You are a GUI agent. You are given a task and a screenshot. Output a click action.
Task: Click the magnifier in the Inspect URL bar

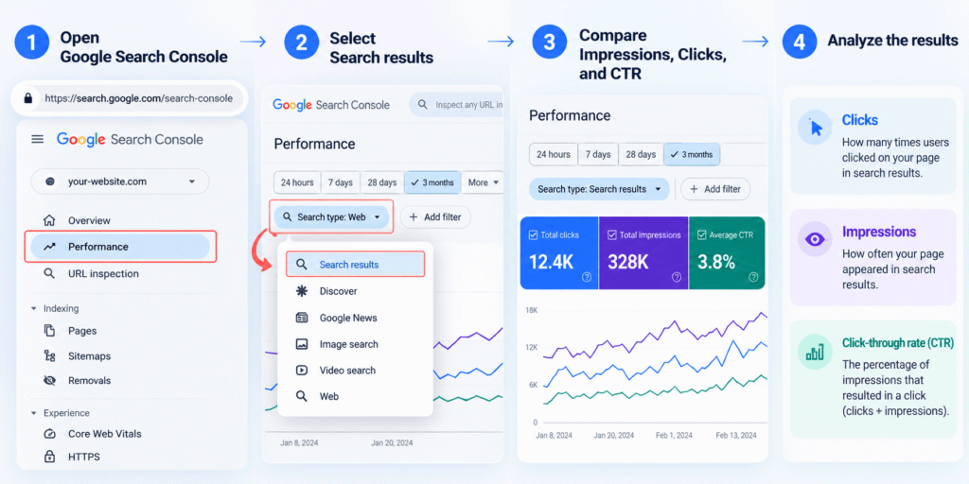423,105
